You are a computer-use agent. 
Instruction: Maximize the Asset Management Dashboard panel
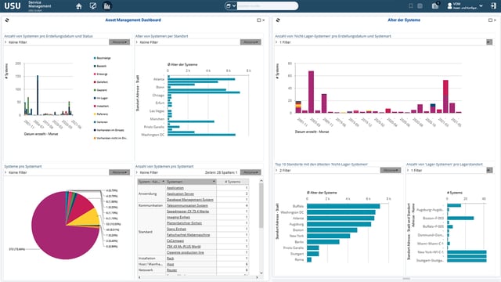click(259, 20)
